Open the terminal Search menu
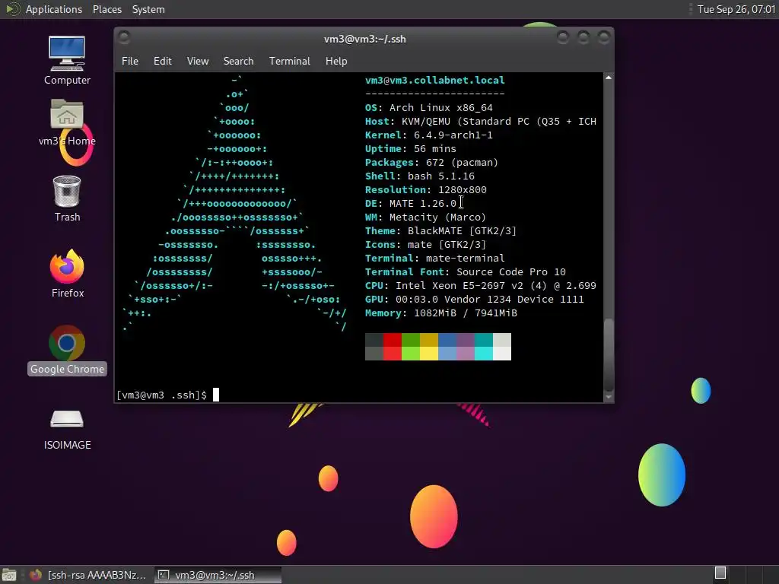 point(238,61)
